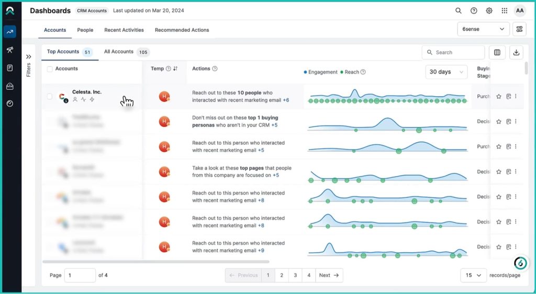The image size is (536, 294).
Task: Click the Celesta. Inc. engagement chart
Action: coord(388,97)
